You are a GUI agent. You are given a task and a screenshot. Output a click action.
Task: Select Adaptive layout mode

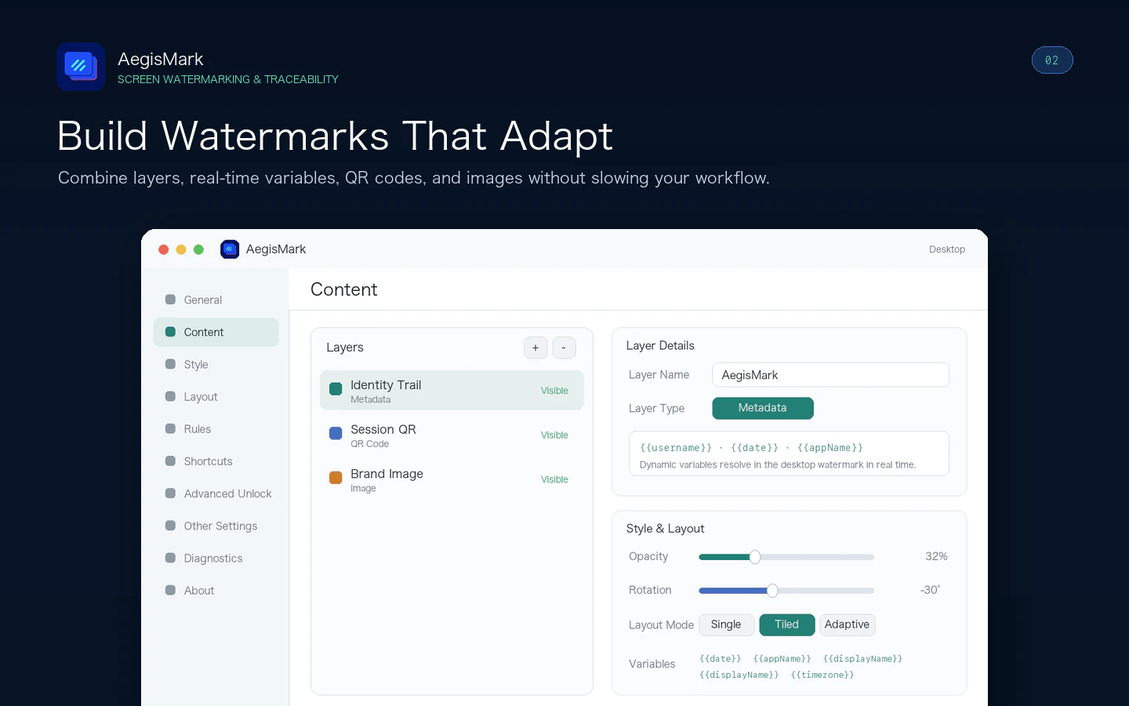[847, 624]
